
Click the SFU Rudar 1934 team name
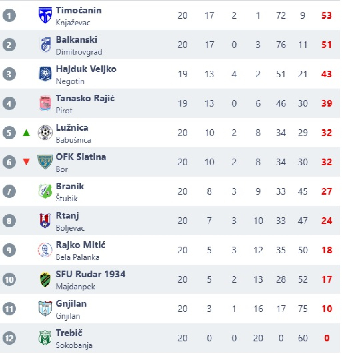[x=90, y=274]
